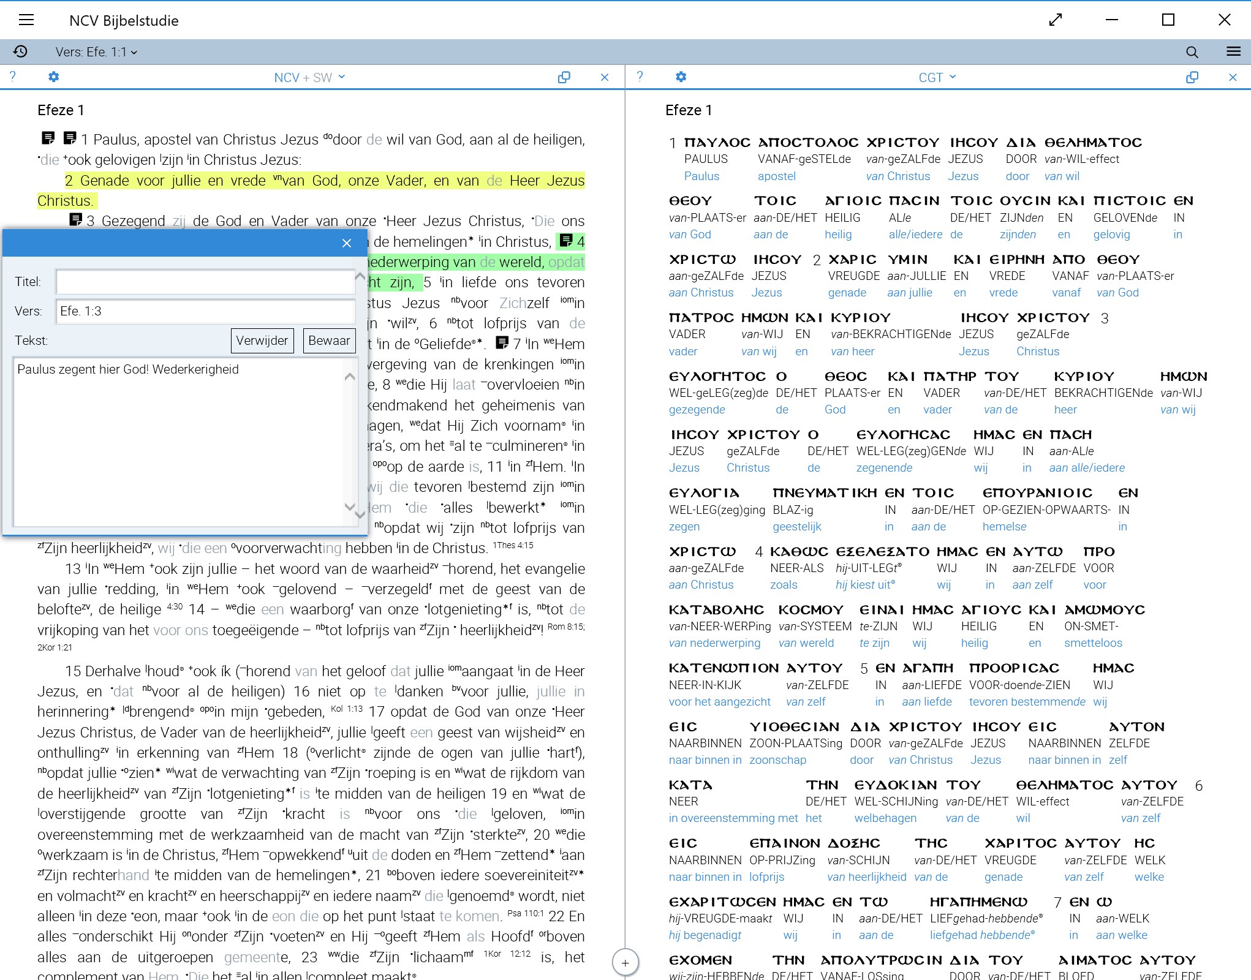Viewport: 1251px width, 980px height.
Task: Pop out the CGT panel
Action: [x=1192, y=77]
